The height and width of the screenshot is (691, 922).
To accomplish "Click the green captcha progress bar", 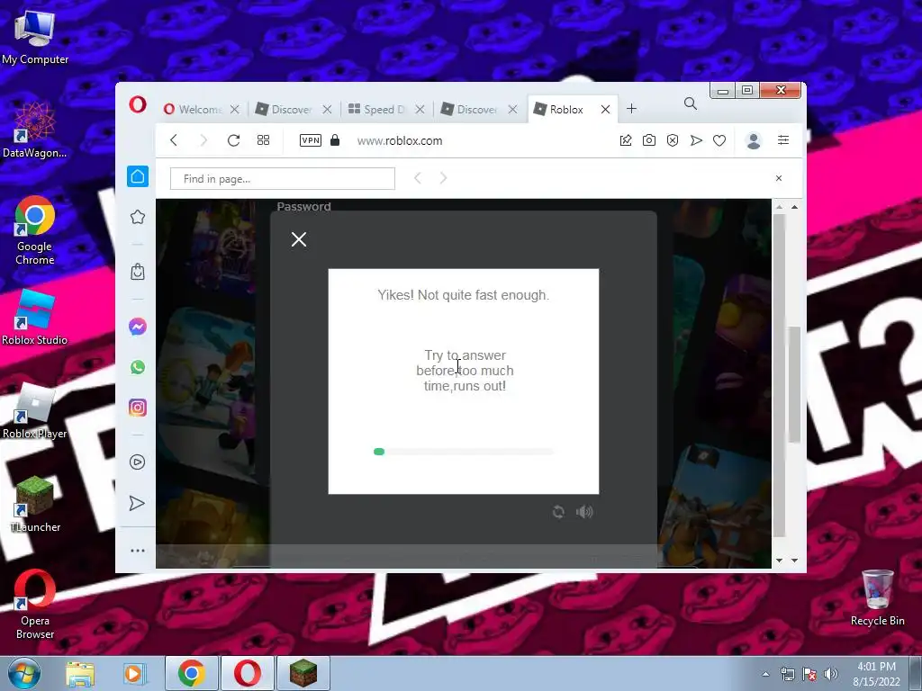I will click(464, 452).
